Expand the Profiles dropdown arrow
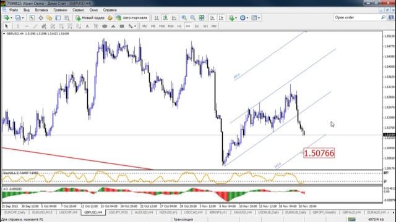The image size is (396, 222). 23,18
